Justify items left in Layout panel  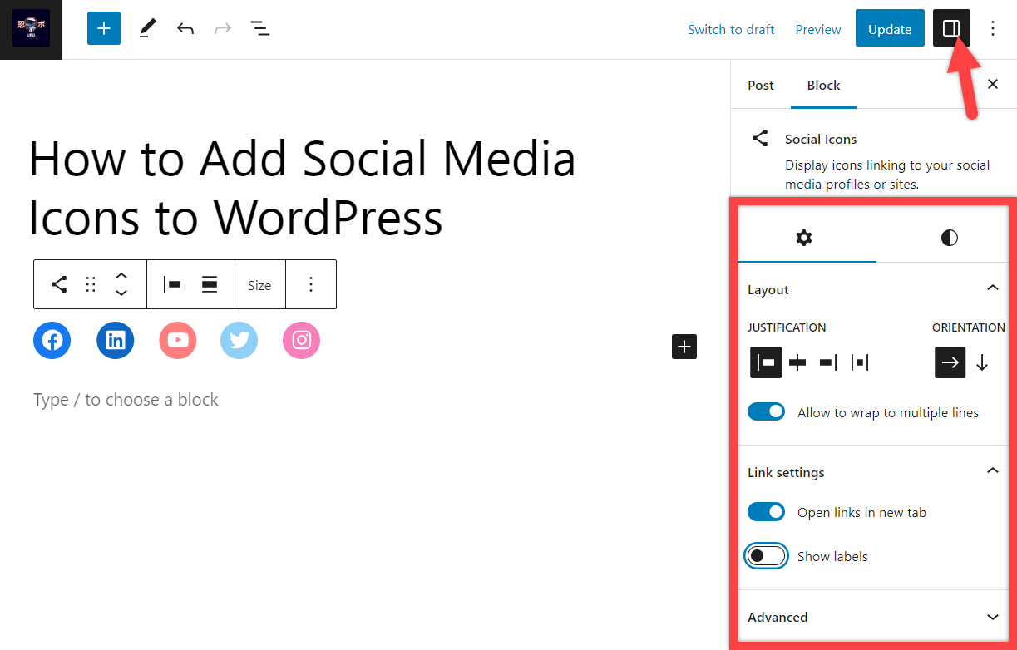[x=766, y=362]
